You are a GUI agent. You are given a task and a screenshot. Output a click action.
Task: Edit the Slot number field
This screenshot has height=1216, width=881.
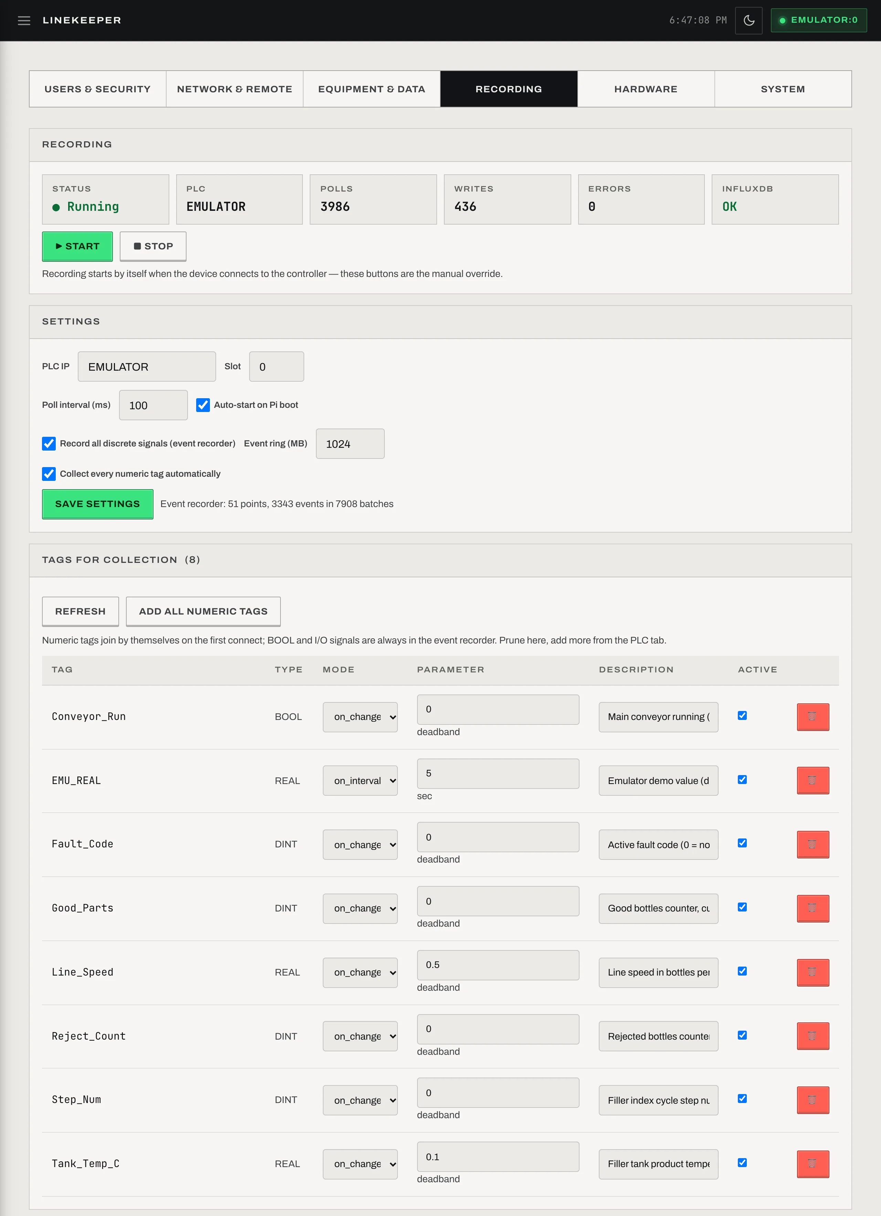[x=276, y=367]
